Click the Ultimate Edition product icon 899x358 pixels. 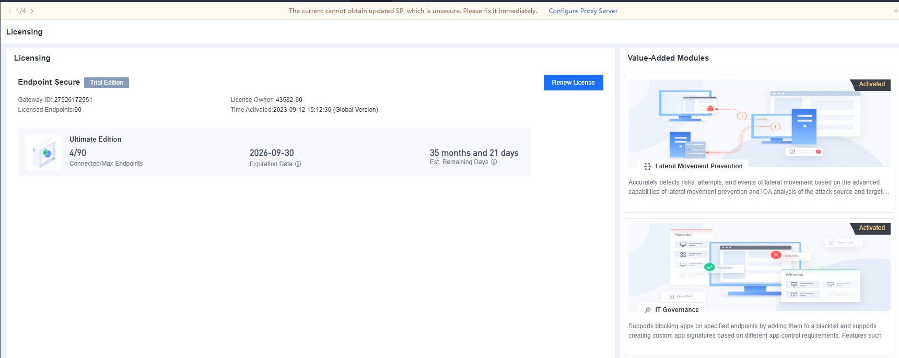[44, 153]
